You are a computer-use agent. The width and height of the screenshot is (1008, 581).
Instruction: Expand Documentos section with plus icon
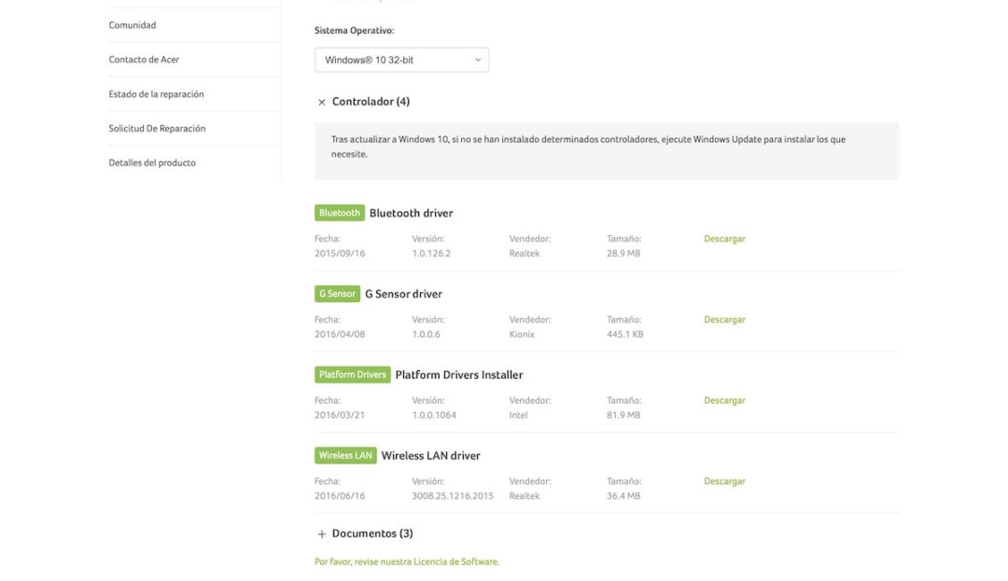322,534
